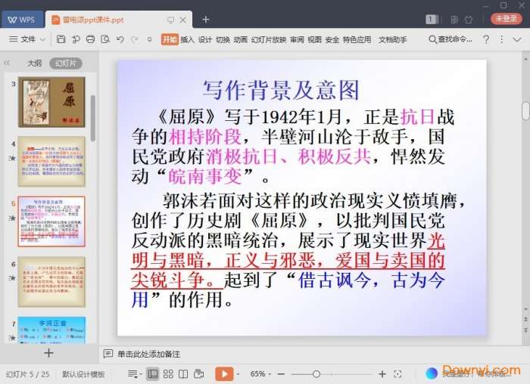
Task: Click the export to PDF icon
Action: coord(76,39)
